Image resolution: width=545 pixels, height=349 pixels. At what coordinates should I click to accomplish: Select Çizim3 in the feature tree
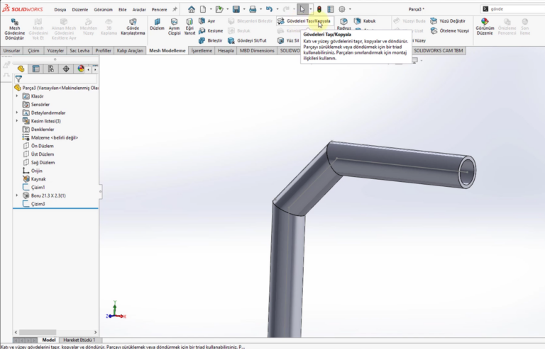pyautogui.click(x=38, y=204)
